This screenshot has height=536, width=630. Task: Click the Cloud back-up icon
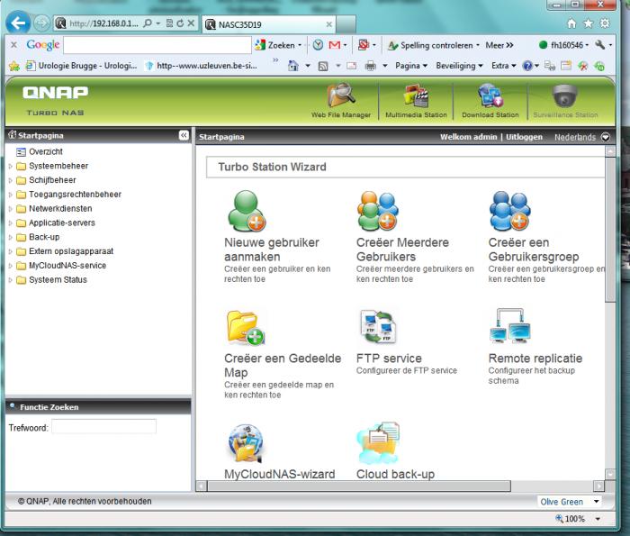378,442
